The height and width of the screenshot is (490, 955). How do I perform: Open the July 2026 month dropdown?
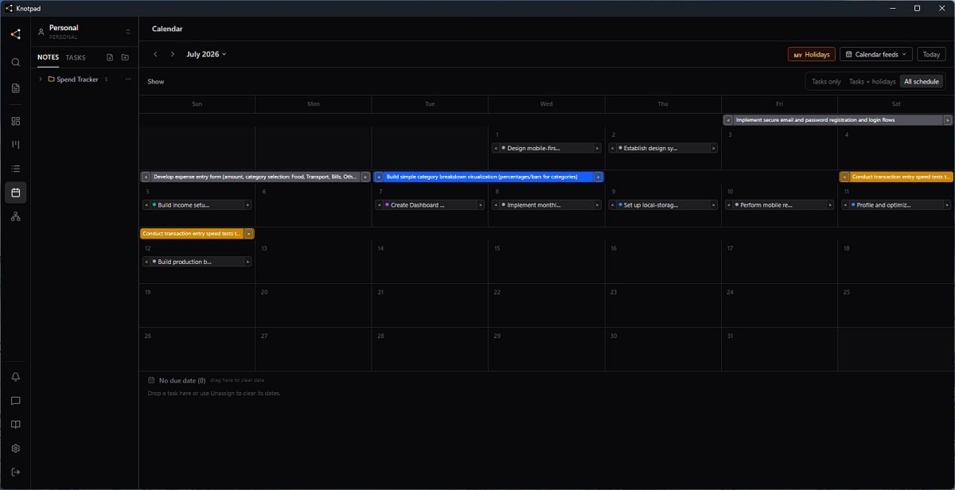pos(206,54)
